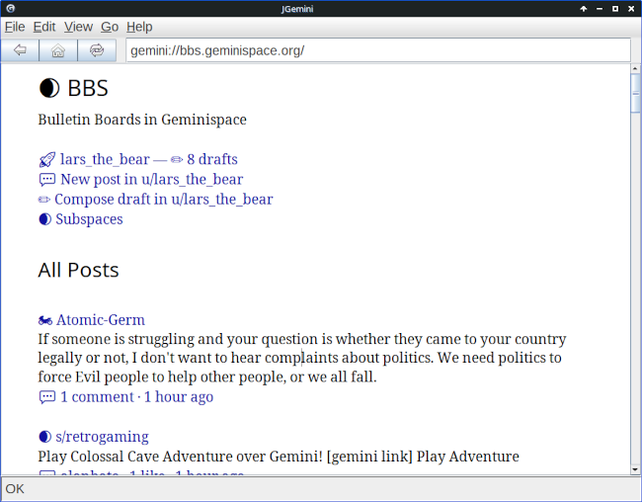
Task: Open the Atomic-Germ user link
Action: (101, 320)
